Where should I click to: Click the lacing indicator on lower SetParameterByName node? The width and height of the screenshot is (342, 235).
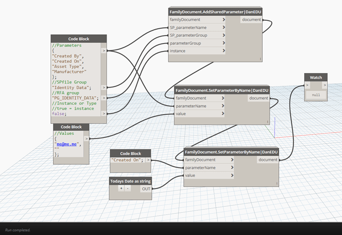(277, 184)
